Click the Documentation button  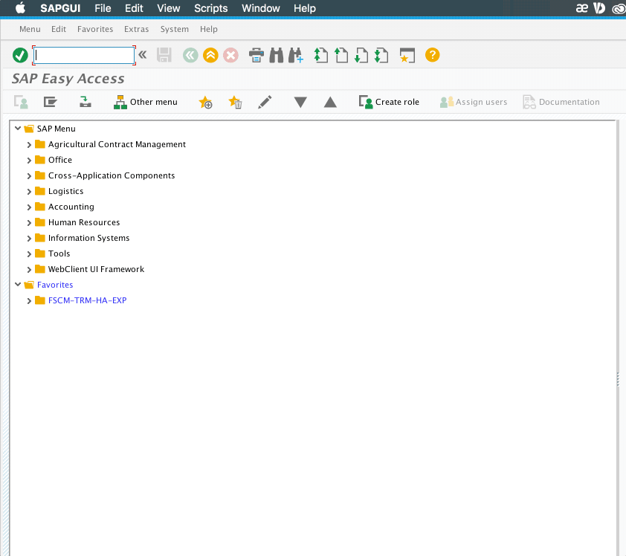(x=561, y=102)
